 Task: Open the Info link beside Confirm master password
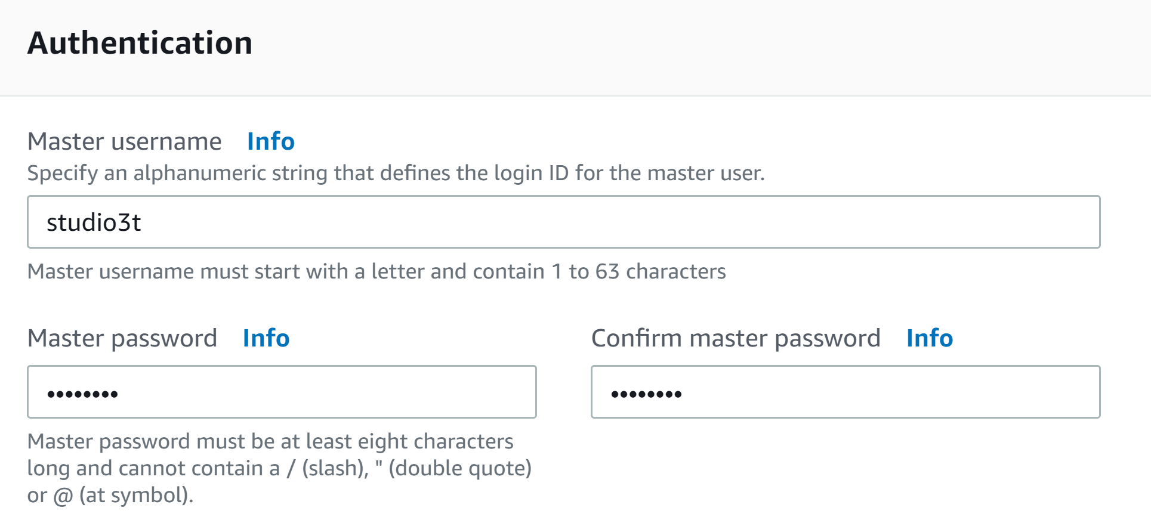(929, 338)
